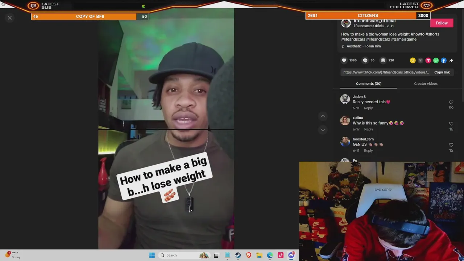Click the #shorts hashtag
This screenshot has height=261, width=464.
tap(432, 34)
